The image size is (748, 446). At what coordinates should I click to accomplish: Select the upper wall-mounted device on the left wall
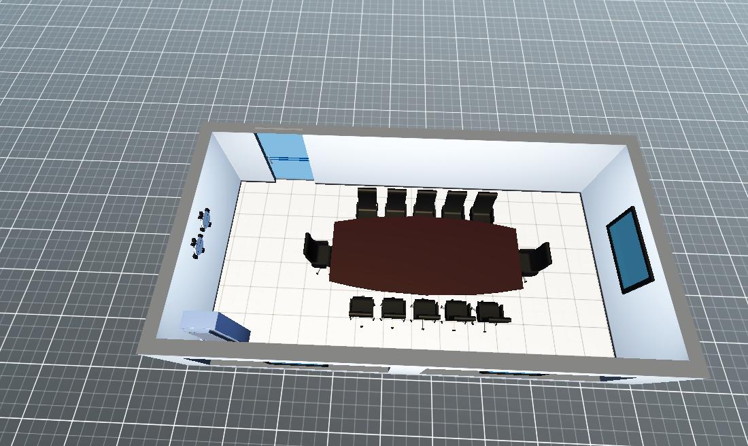click(x=205, y=218)
